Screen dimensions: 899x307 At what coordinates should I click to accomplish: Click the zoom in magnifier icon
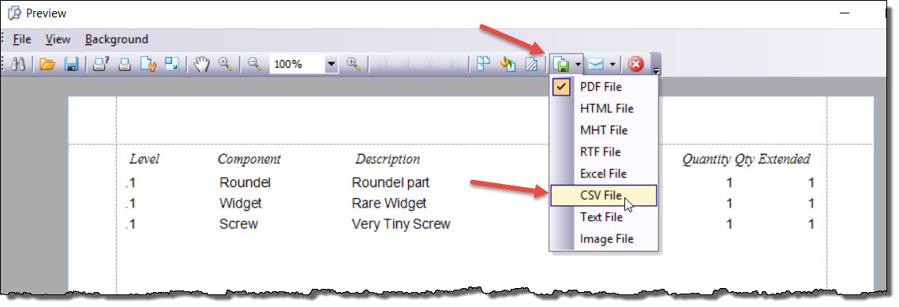coord(353,64)
